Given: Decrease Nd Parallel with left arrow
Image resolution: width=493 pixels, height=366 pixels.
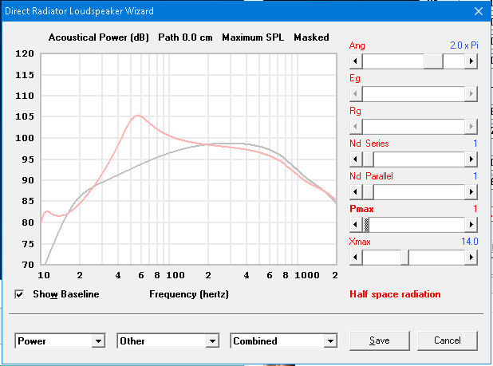Looking at the screenshot, I should (x=356, y=191).
